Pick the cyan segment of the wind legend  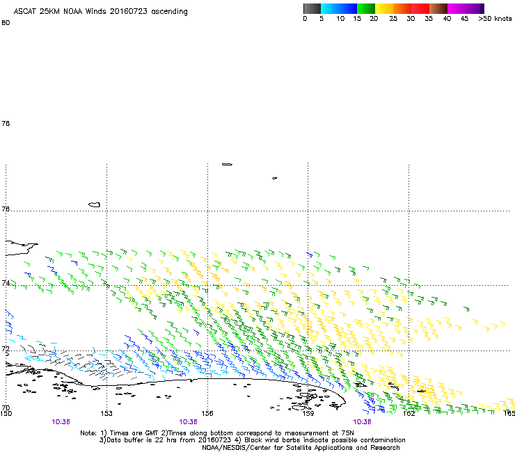click(x=329, y=8)
